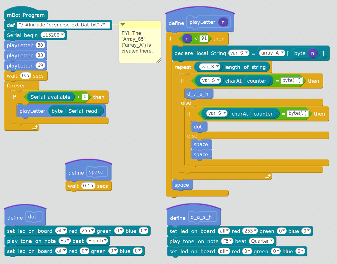337x264 pixels.
Task: Collapse the yellow comment note using its triangle
Action: coord(122,25)
